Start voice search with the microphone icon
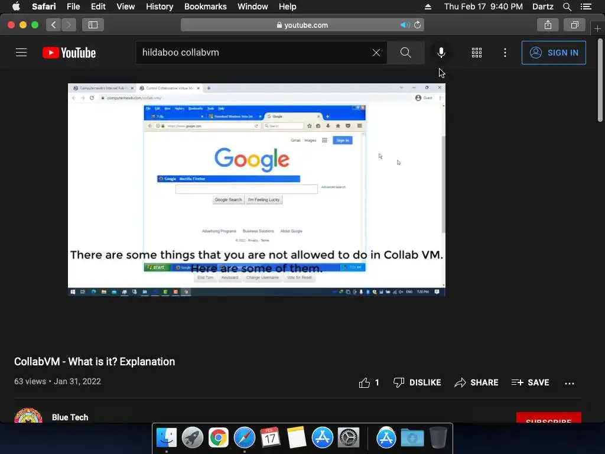 pyautogui.click(x=441, y=53)
